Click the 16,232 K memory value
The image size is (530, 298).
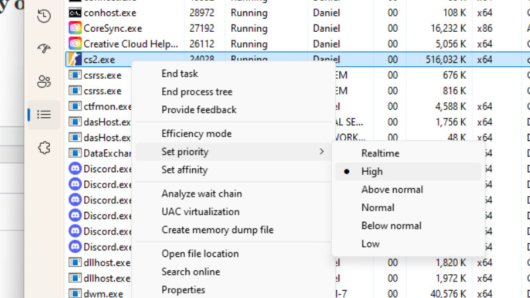tap(449, 28)
